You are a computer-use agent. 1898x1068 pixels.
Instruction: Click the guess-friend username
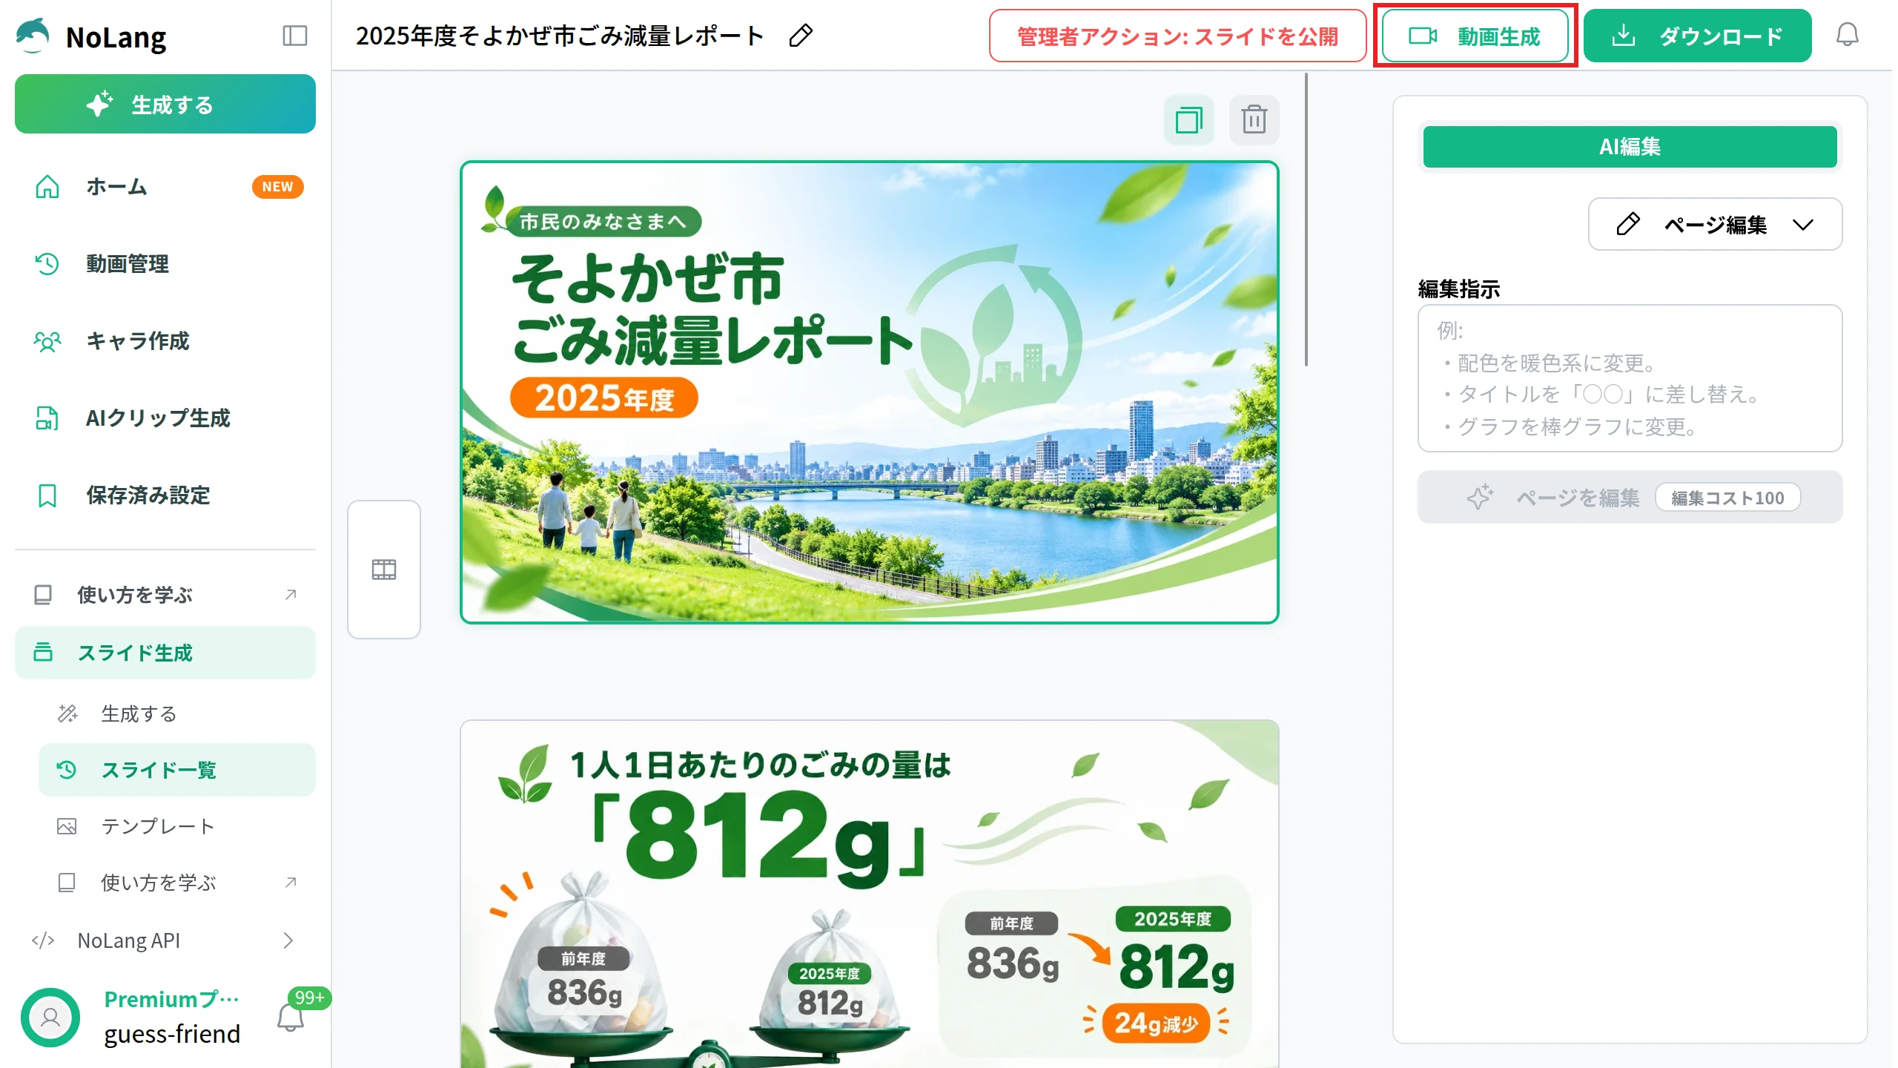click(172, 1034)
